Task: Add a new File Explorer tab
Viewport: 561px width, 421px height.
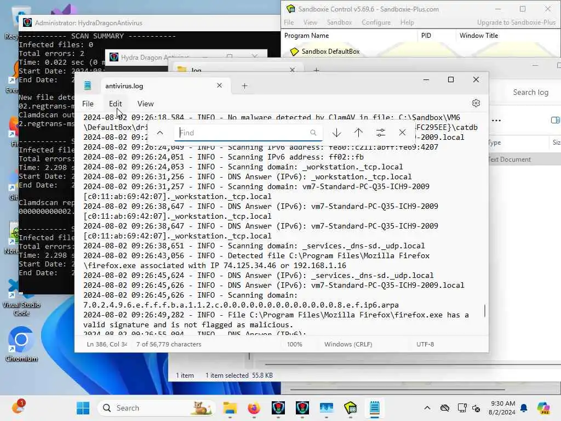Action: [316, 70]
